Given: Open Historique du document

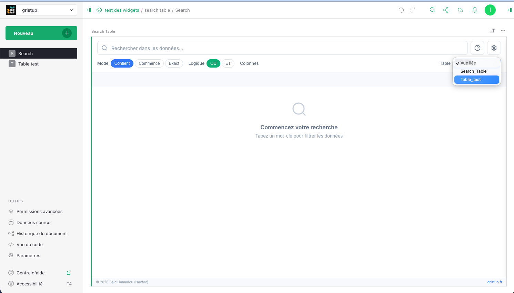Looking at the screenshot, I should pos(42,233).
